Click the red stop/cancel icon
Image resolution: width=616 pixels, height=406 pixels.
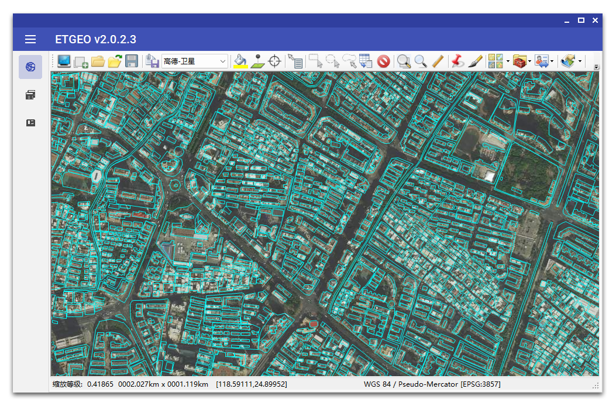click(x=383, y=61)
